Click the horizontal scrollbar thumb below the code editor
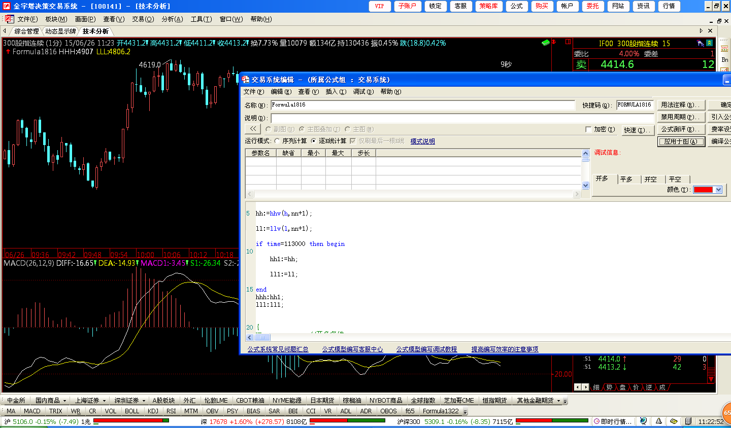The height and width of the screenshot is (428, 731). 262,337
